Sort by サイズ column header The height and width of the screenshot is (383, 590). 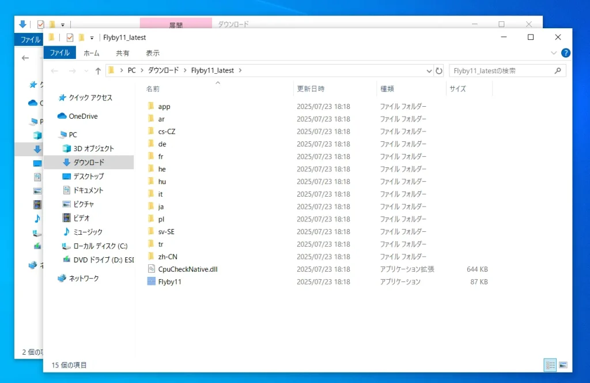457,89
